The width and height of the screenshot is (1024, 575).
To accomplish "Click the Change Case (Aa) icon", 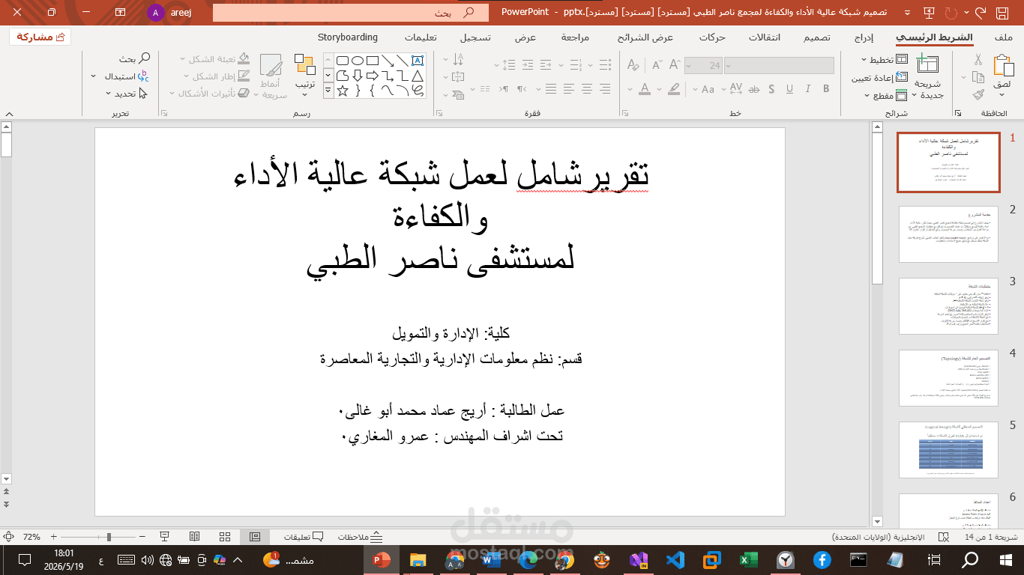I will pyautogui.click(x=708, y=89).
